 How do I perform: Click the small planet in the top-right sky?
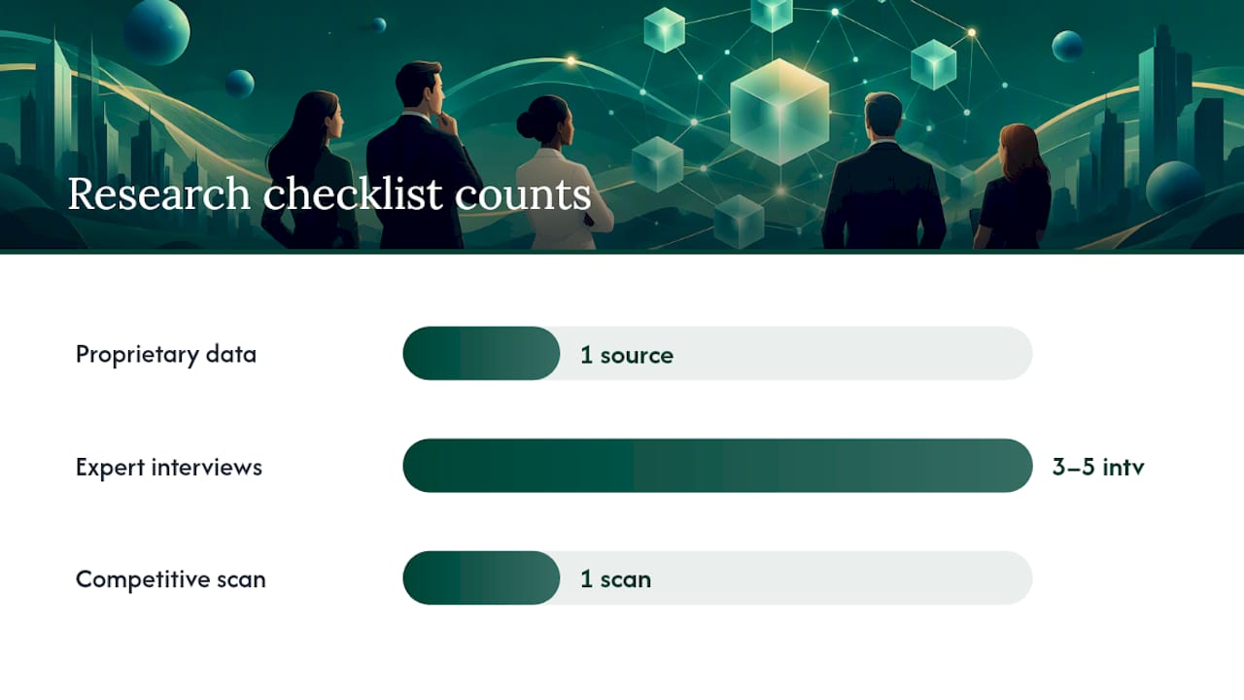pos(1067,46)
